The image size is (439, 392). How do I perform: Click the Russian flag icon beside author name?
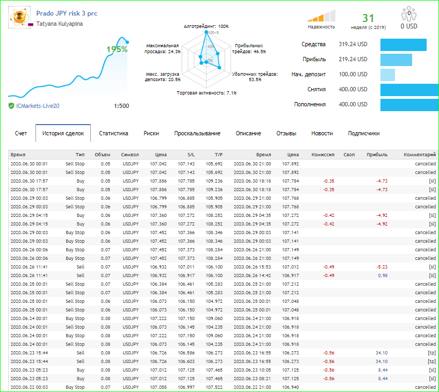pos(31,24)
